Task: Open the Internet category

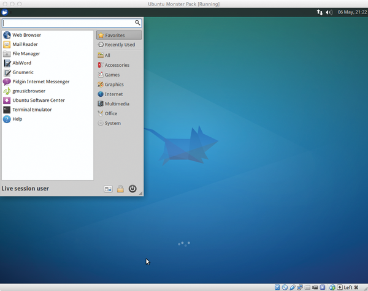Action: click(119, 94)
